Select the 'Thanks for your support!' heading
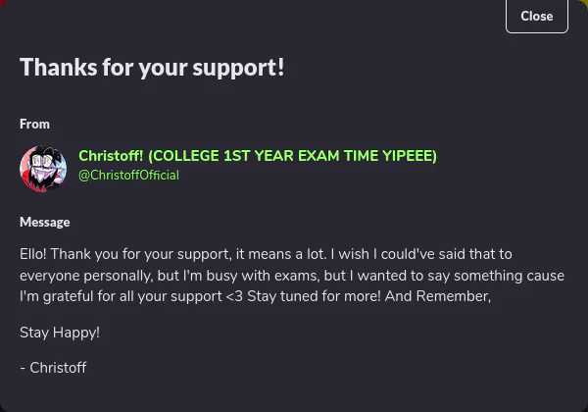 pos(152,68)
